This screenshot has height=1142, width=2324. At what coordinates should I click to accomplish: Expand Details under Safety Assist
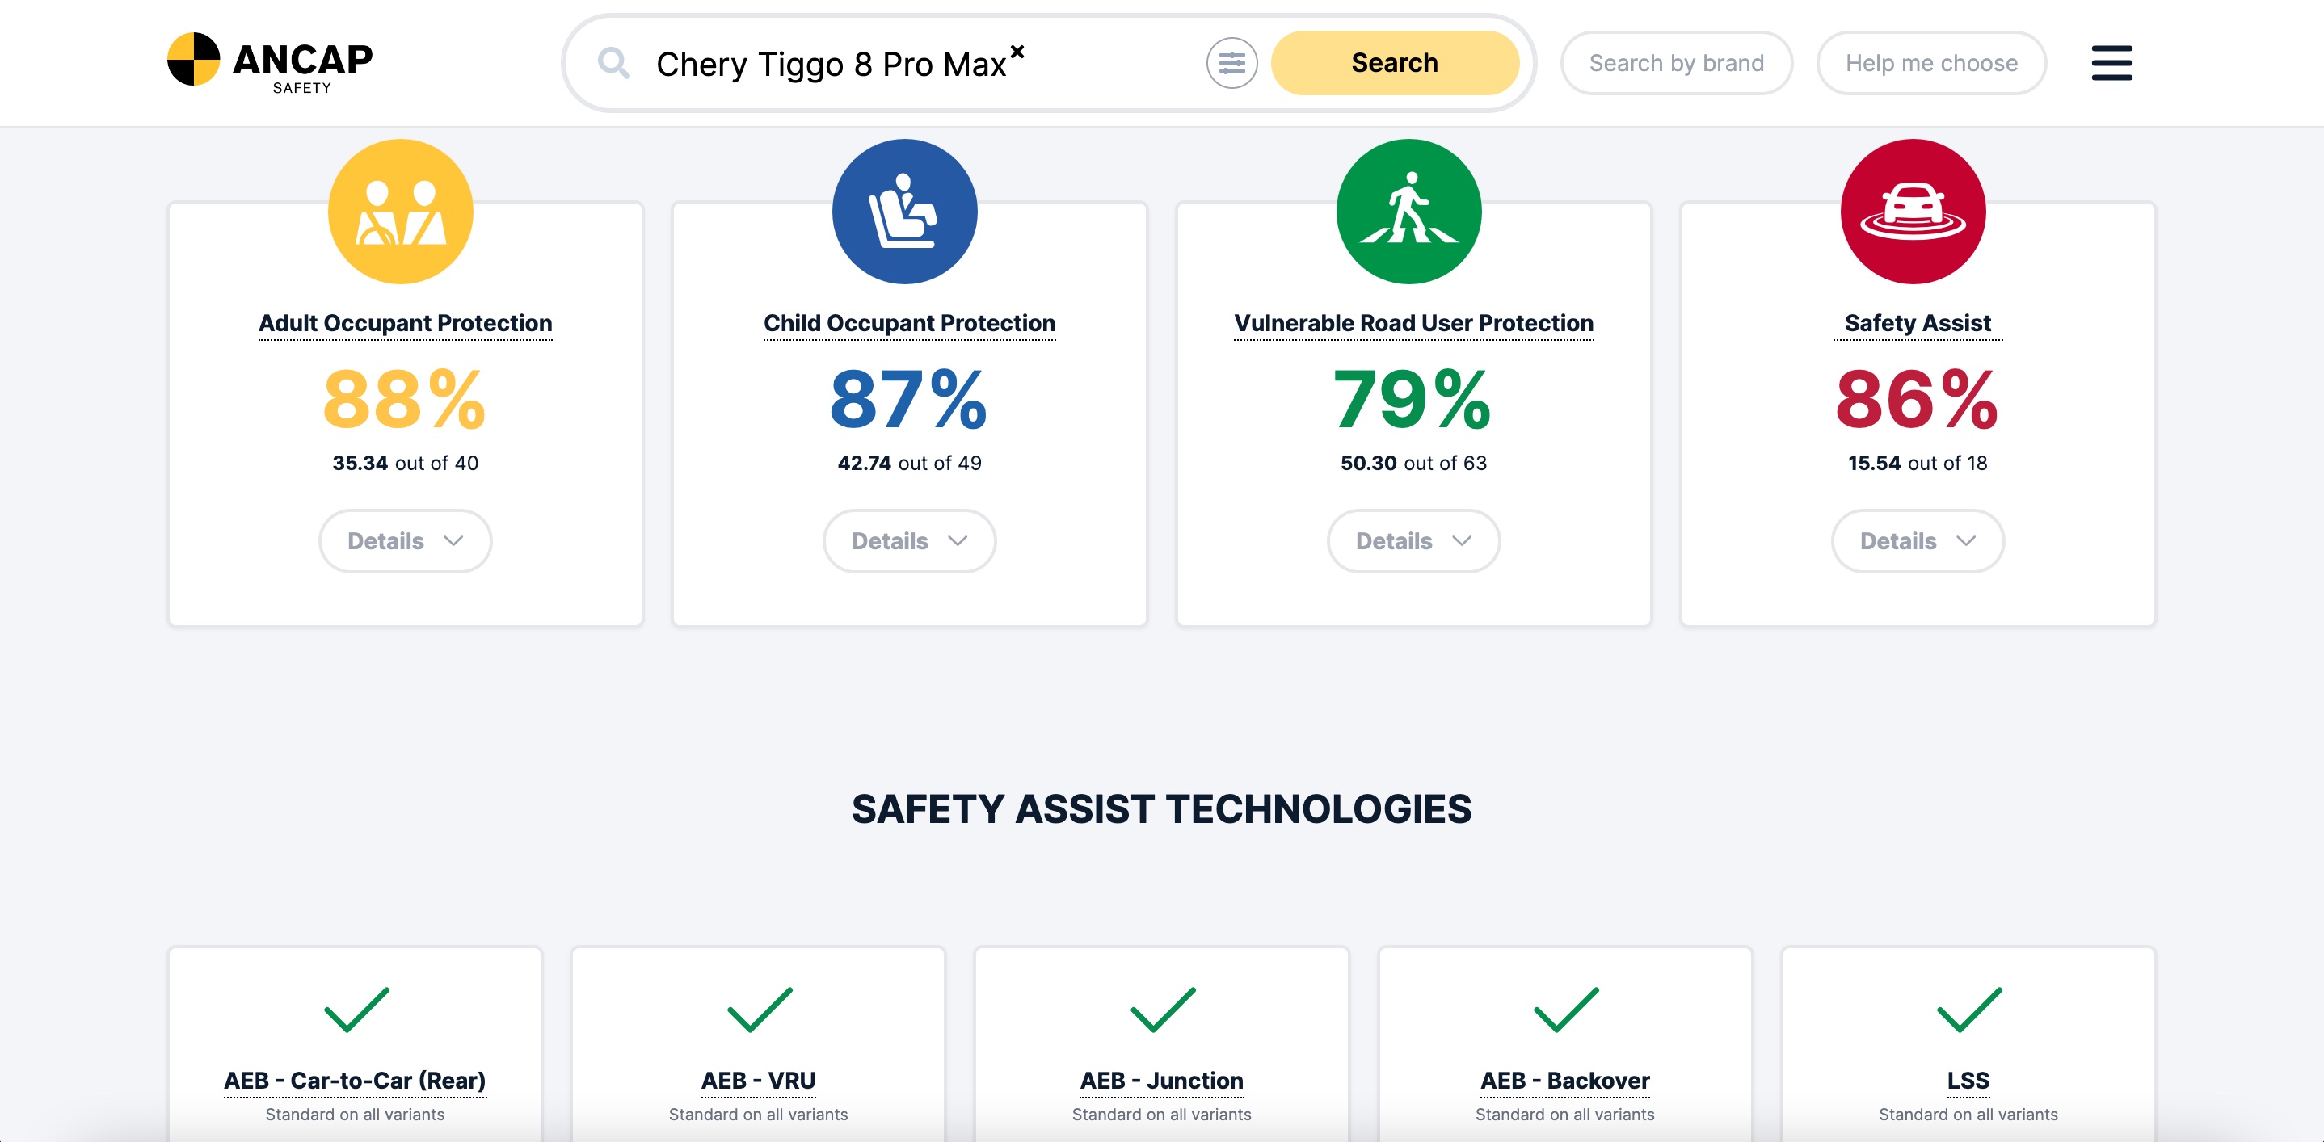pyautogui.click(x=1918, y=541)
